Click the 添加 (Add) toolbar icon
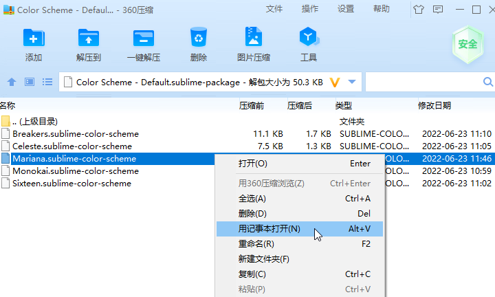The height and width of the screenshot is (297, 495). pos(34,38)
